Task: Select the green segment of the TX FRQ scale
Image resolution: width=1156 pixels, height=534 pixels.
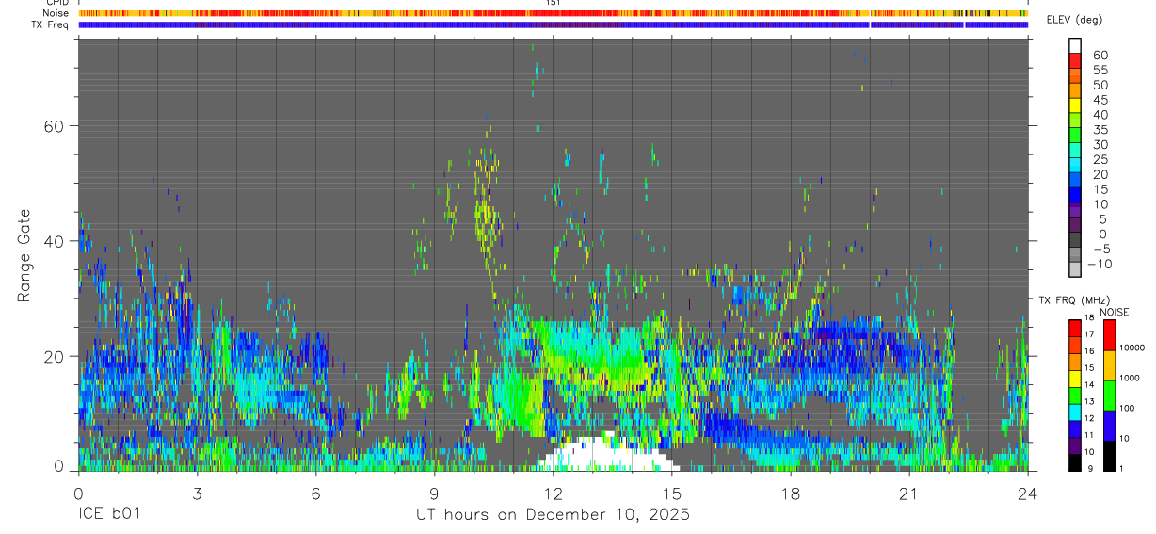Action: point(1075,396)
